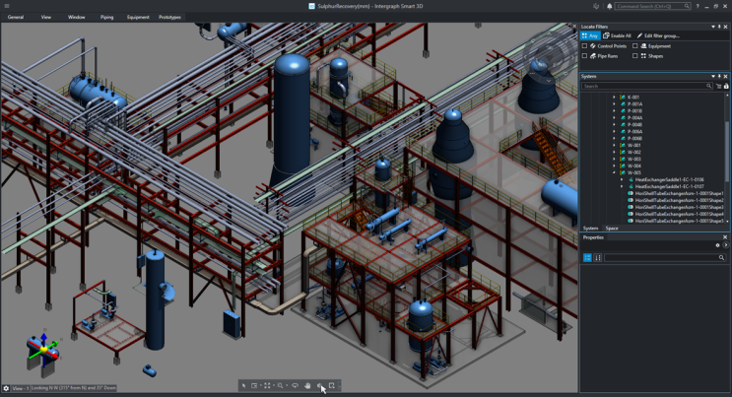Activate the Fit view tool
The width and height of the screenshot is (732, 397).
tap(267, 385)
